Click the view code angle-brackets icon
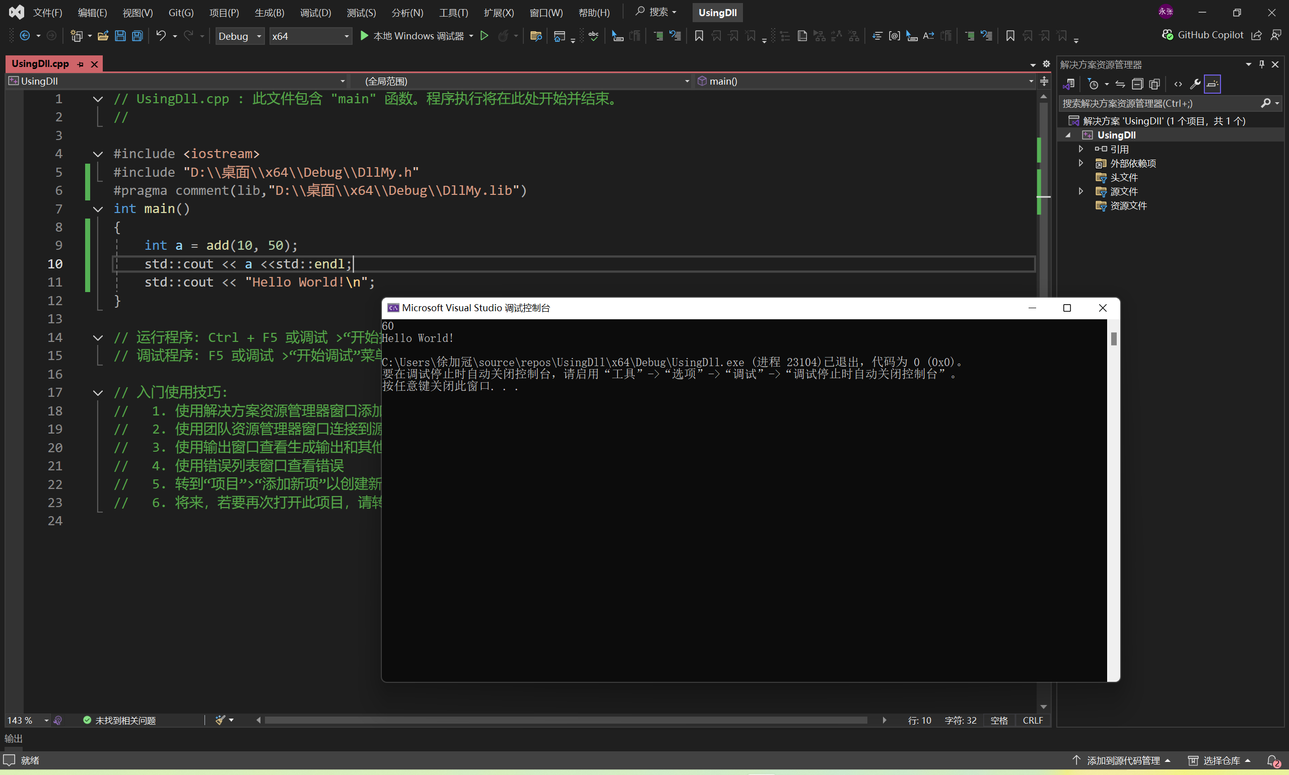1289x775 pixels. coord(1178,84)
